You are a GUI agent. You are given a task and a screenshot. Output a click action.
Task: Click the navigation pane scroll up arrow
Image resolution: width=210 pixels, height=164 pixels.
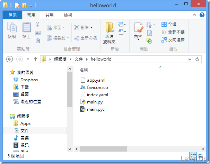70,69
